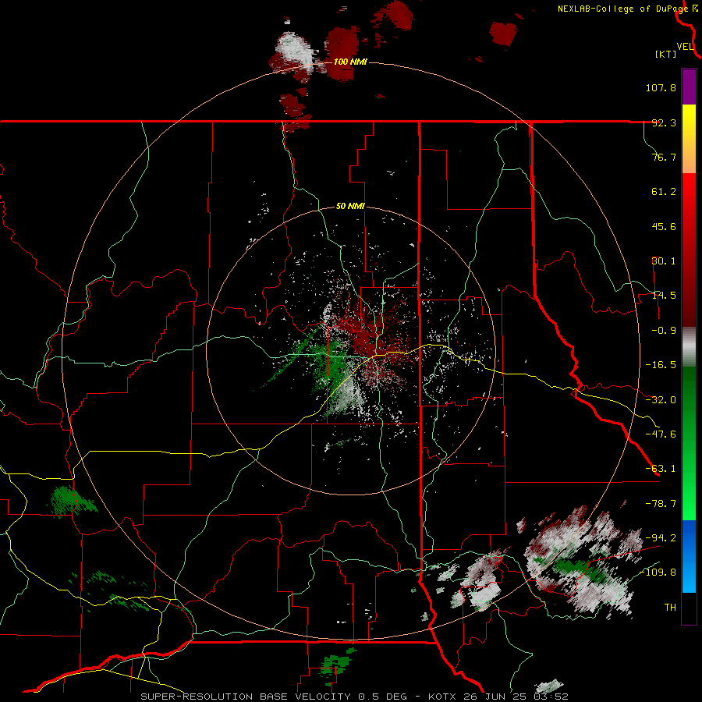The image size is (702, 702).
Task: Click the TH threshold label on scale
Action: tap(670, 608)
